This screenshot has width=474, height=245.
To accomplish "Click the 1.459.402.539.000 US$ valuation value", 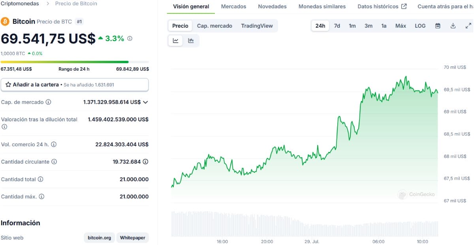I will coord(118,119).
